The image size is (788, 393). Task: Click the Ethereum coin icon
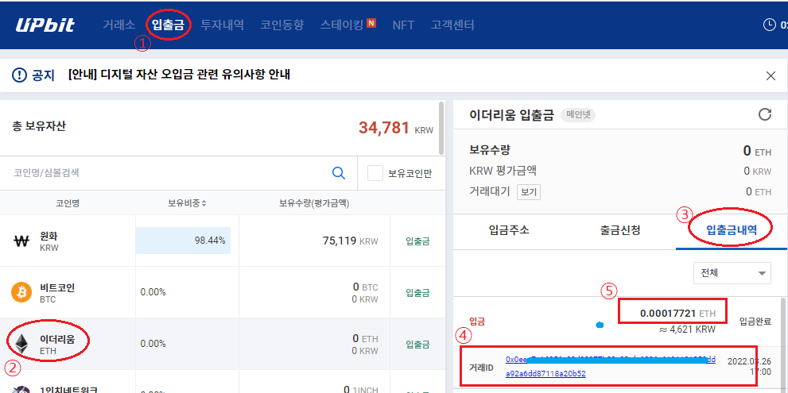tap(21, 344)
